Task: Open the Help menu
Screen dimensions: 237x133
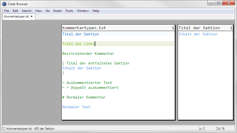Action: pos(96,11)
